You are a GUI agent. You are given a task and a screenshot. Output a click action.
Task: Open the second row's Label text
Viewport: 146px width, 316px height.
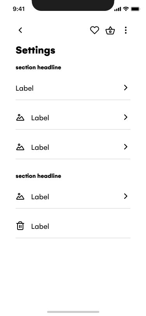(x=40, y=118)
